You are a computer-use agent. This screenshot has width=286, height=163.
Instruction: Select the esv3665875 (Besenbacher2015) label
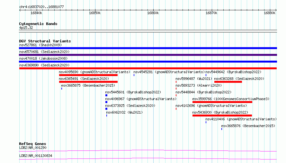(88, 85)
